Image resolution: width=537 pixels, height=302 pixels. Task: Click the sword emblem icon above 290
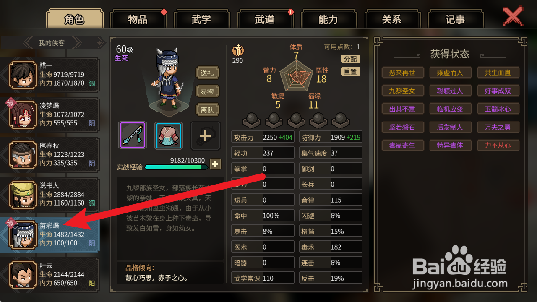238,51
